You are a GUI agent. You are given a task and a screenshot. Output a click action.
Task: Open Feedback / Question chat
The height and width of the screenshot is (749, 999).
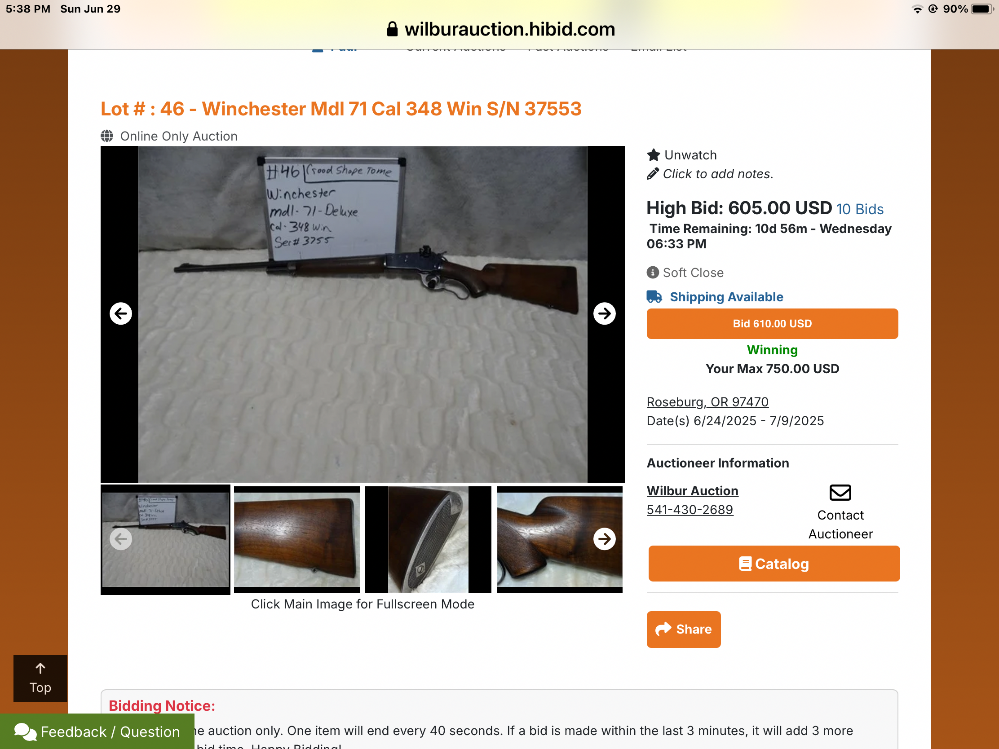(x=97, y=731)
